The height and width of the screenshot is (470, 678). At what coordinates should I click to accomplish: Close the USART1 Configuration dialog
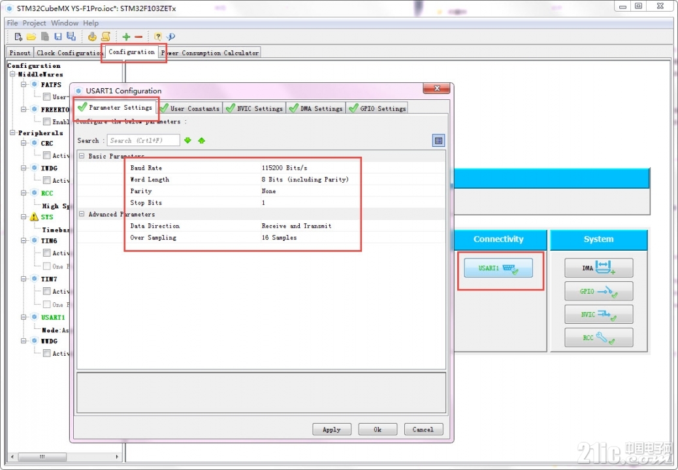tap(437, 88)
